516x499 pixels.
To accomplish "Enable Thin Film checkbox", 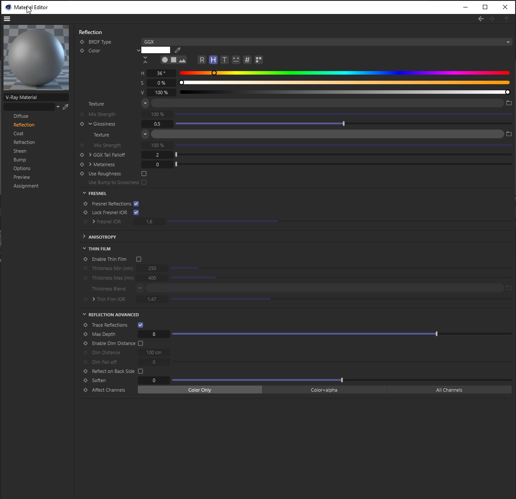I will [x=139, y=259].
